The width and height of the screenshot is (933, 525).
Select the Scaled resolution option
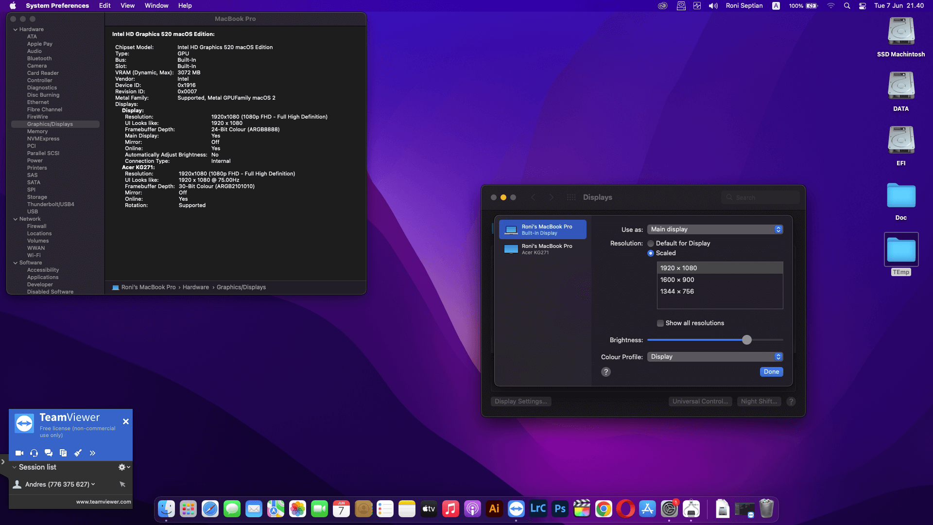coord(650,253)
